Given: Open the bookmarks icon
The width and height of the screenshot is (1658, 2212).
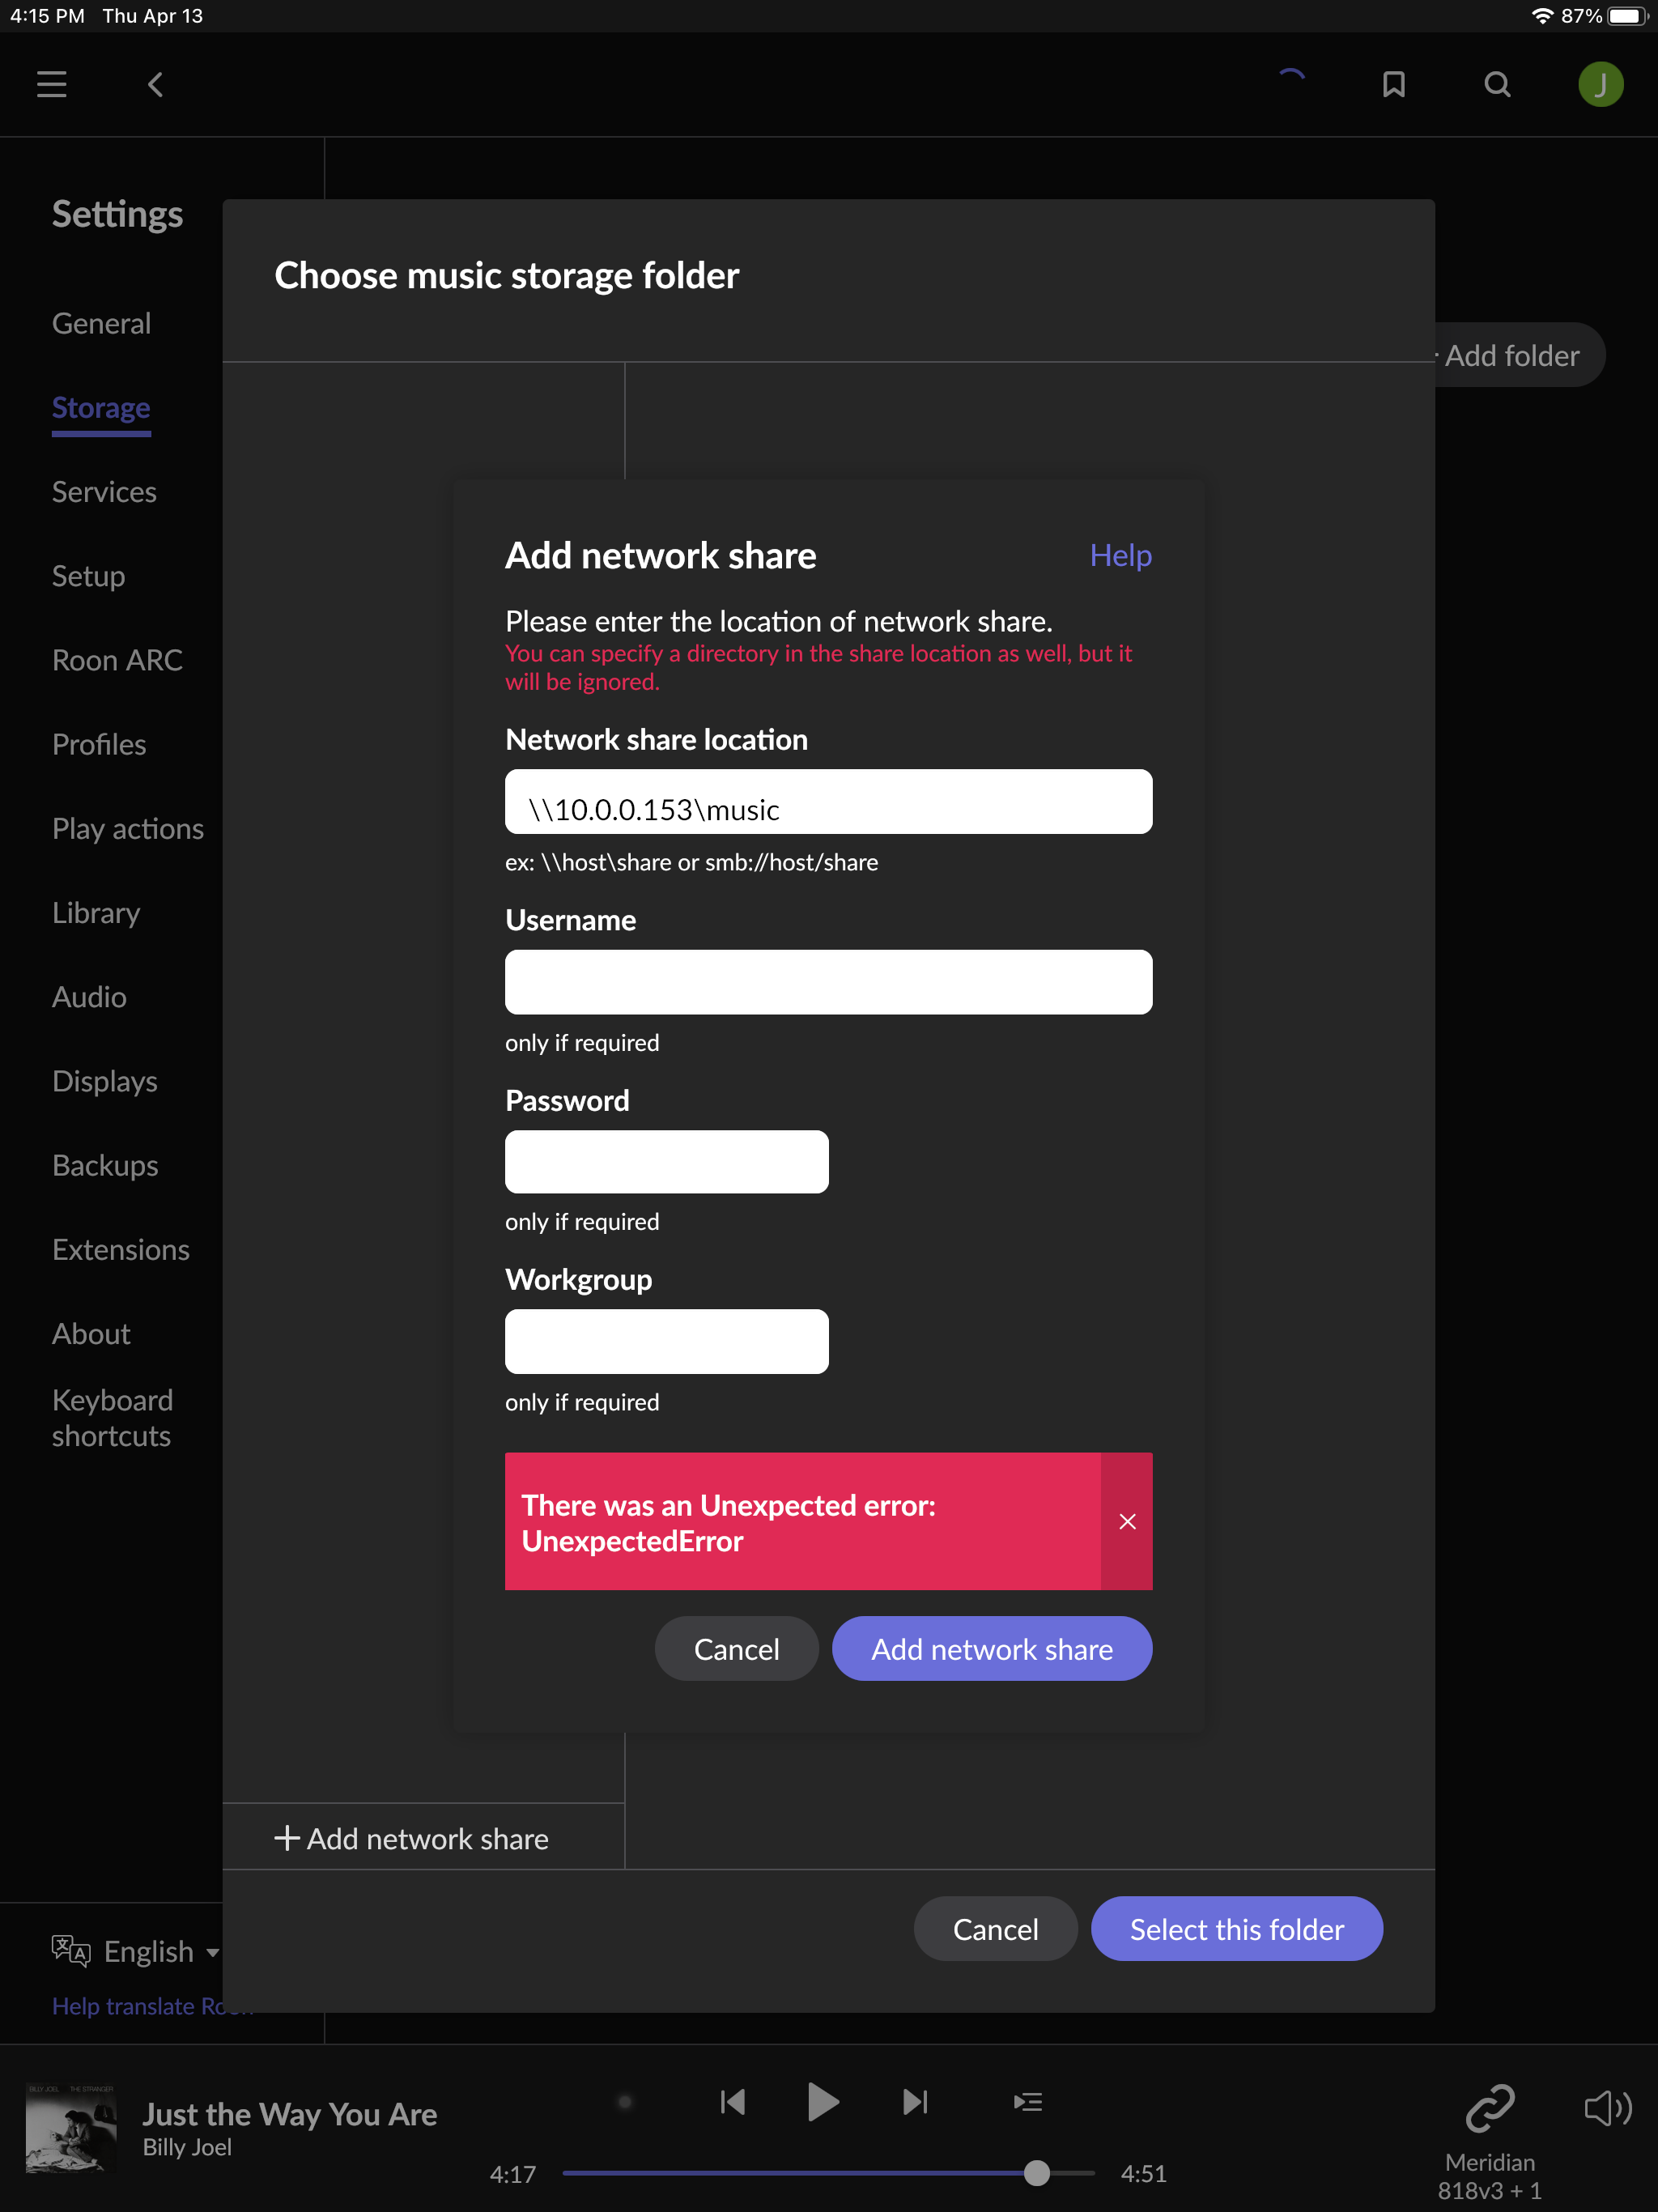Looking at the screenshot, I should 1393,84.
